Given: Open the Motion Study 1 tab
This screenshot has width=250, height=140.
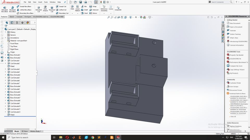Looking at the screenshot, I should pos(36,131).
